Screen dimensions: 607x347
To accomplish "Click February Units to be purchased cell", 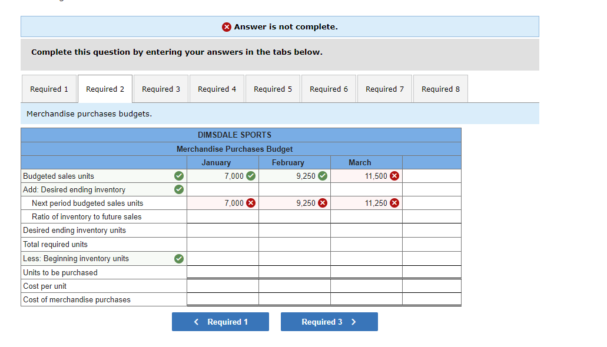I will (x=294, y=272).
